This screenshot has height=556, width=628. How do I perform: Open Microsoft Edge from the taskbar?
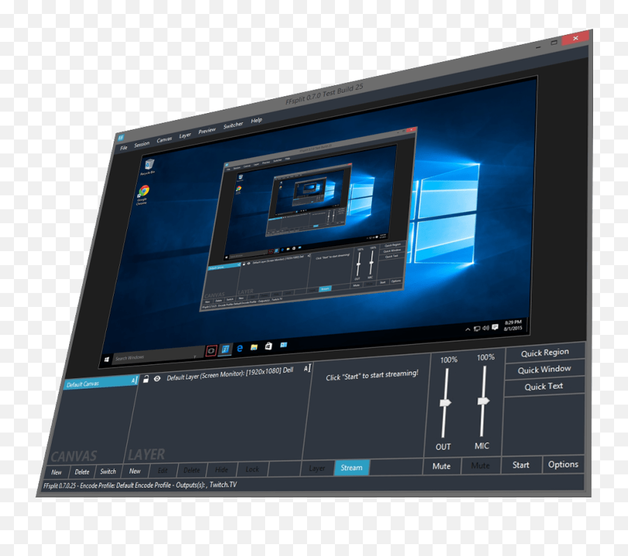click(x=239, y=347)
